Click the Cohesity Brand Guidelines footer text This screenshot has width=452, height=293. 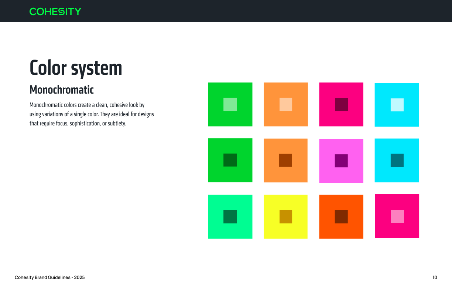[x=49, y=277]
